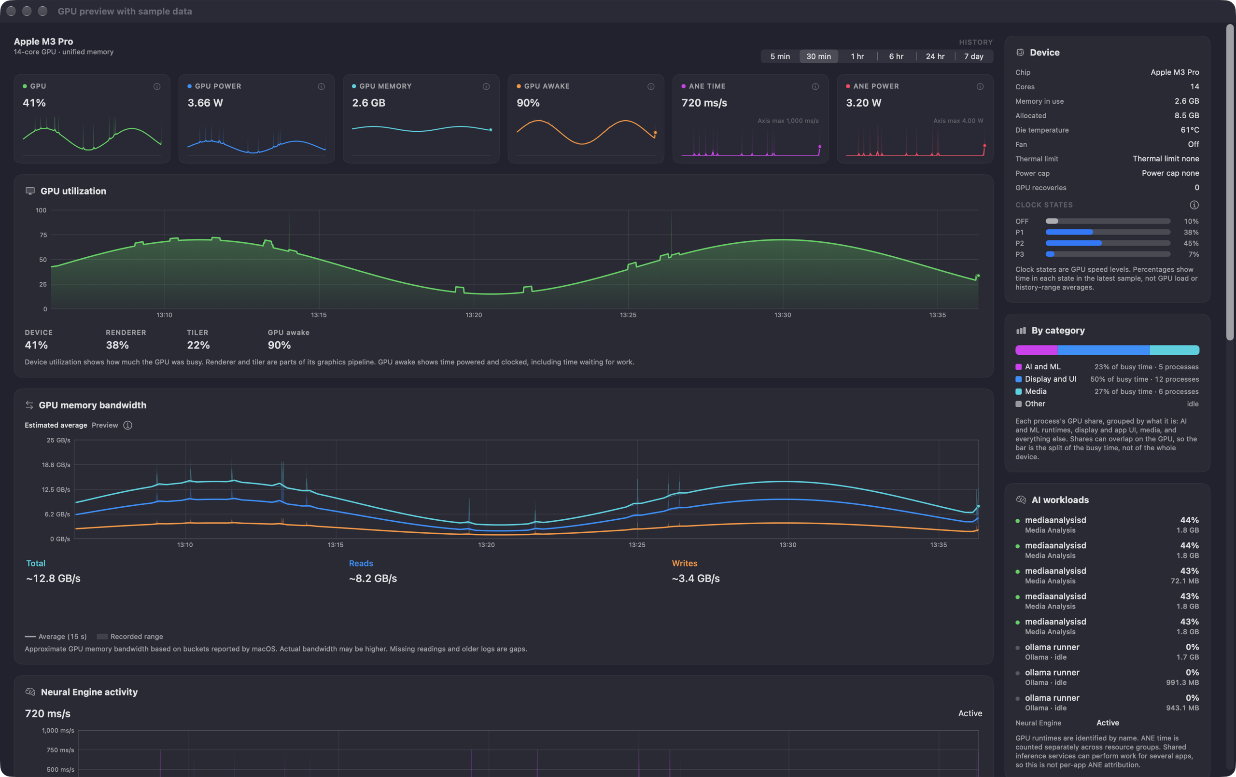Open the GPU AWAKE 90% card
1236x777 pixels.
(x=586, y=119)
